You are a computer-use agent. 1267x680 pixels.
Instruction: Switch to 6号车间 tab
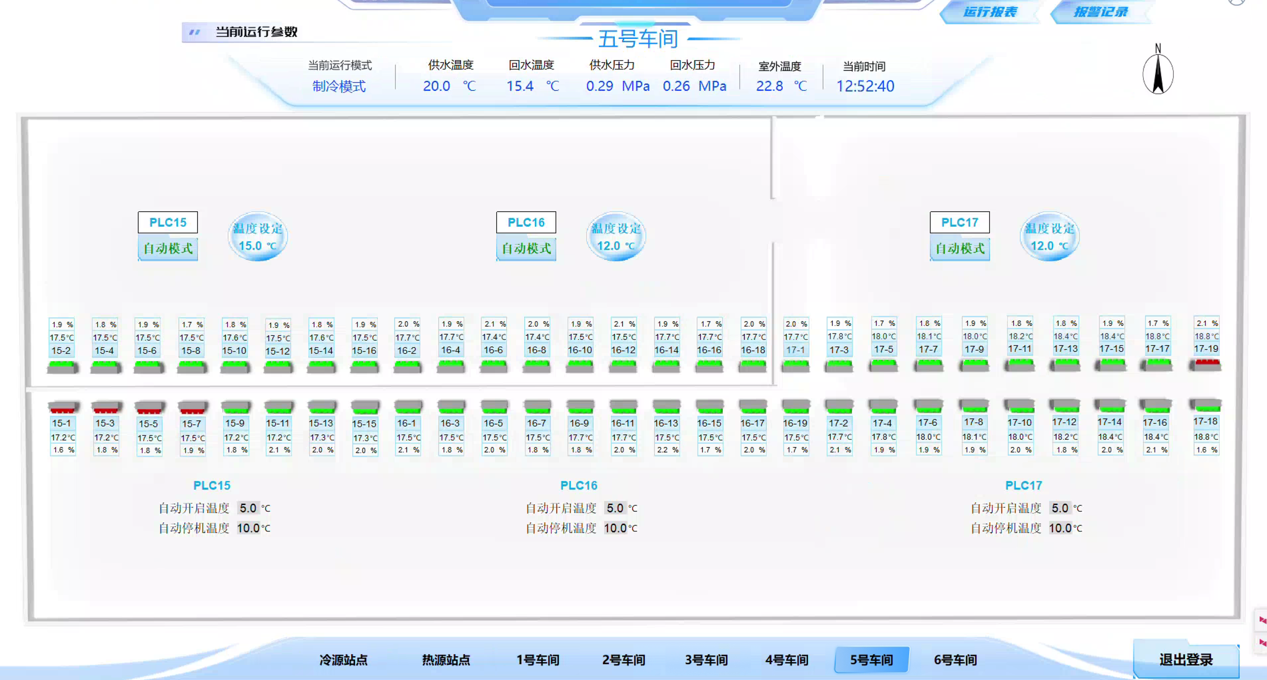coord(955,659)
